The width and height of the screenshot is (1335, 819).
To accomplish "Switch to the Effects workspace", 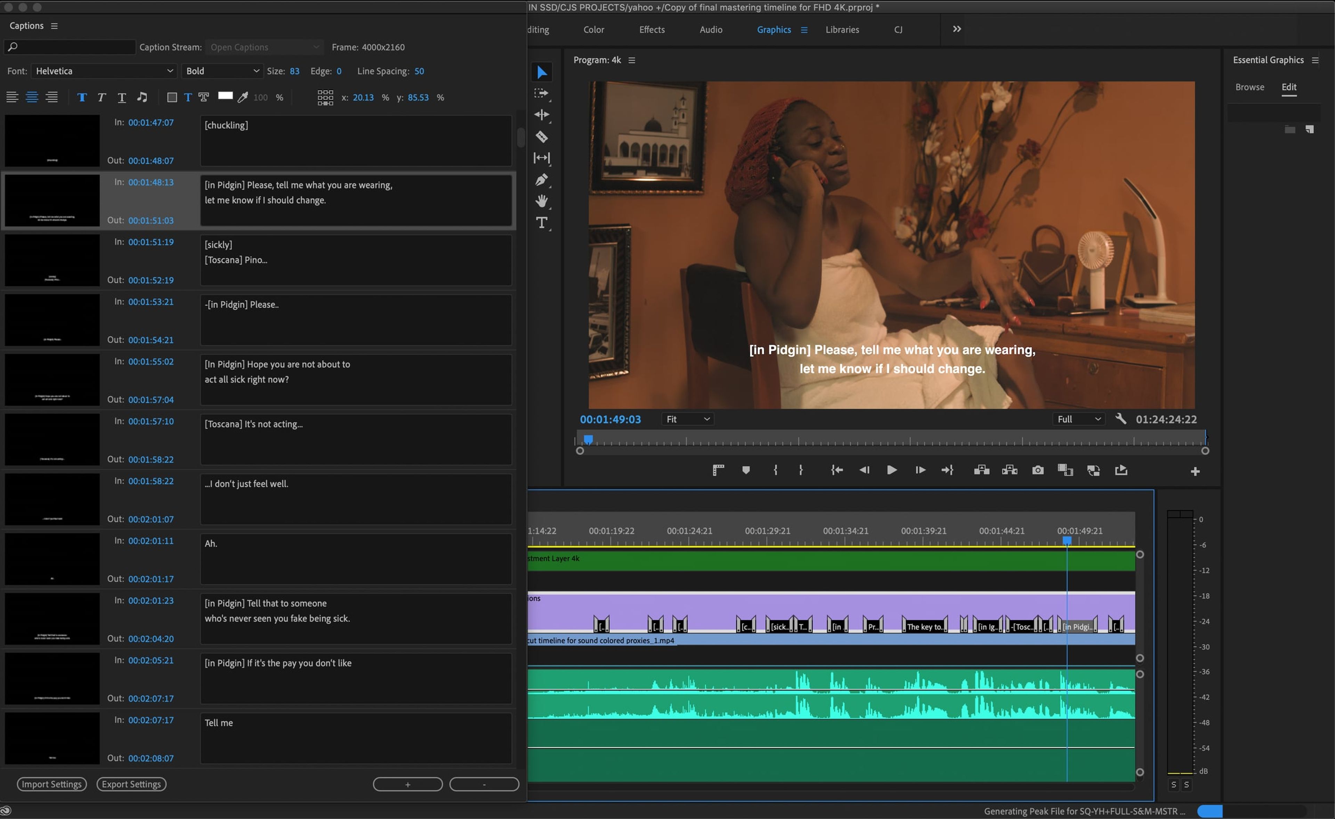I will click(651, 29).
